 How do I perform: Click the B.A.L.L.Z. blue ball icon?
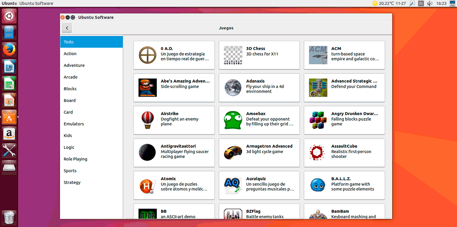point(318,185)
